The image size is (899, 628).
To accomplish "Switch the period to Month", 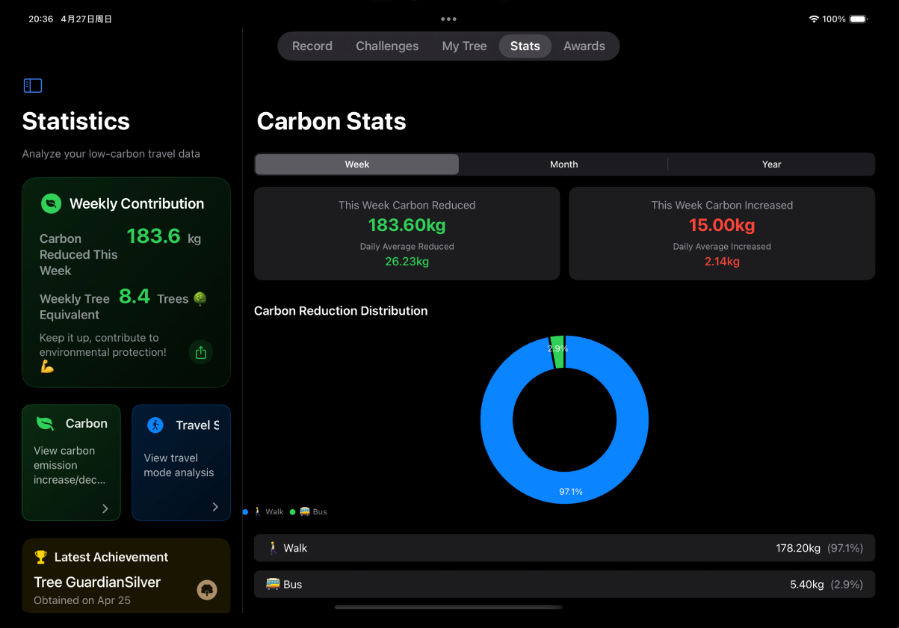I will click(564, 164).
